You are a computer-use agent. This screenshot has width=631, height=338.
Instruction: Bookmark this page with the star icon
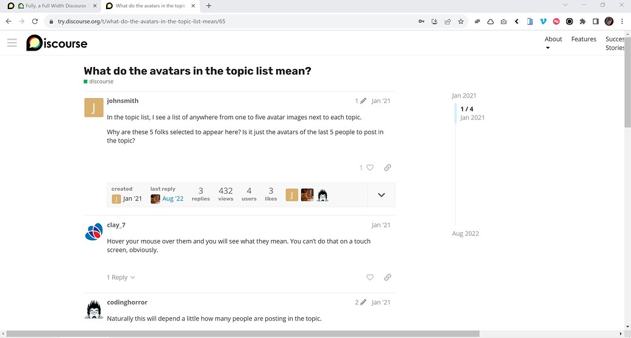tap(461, 21)
